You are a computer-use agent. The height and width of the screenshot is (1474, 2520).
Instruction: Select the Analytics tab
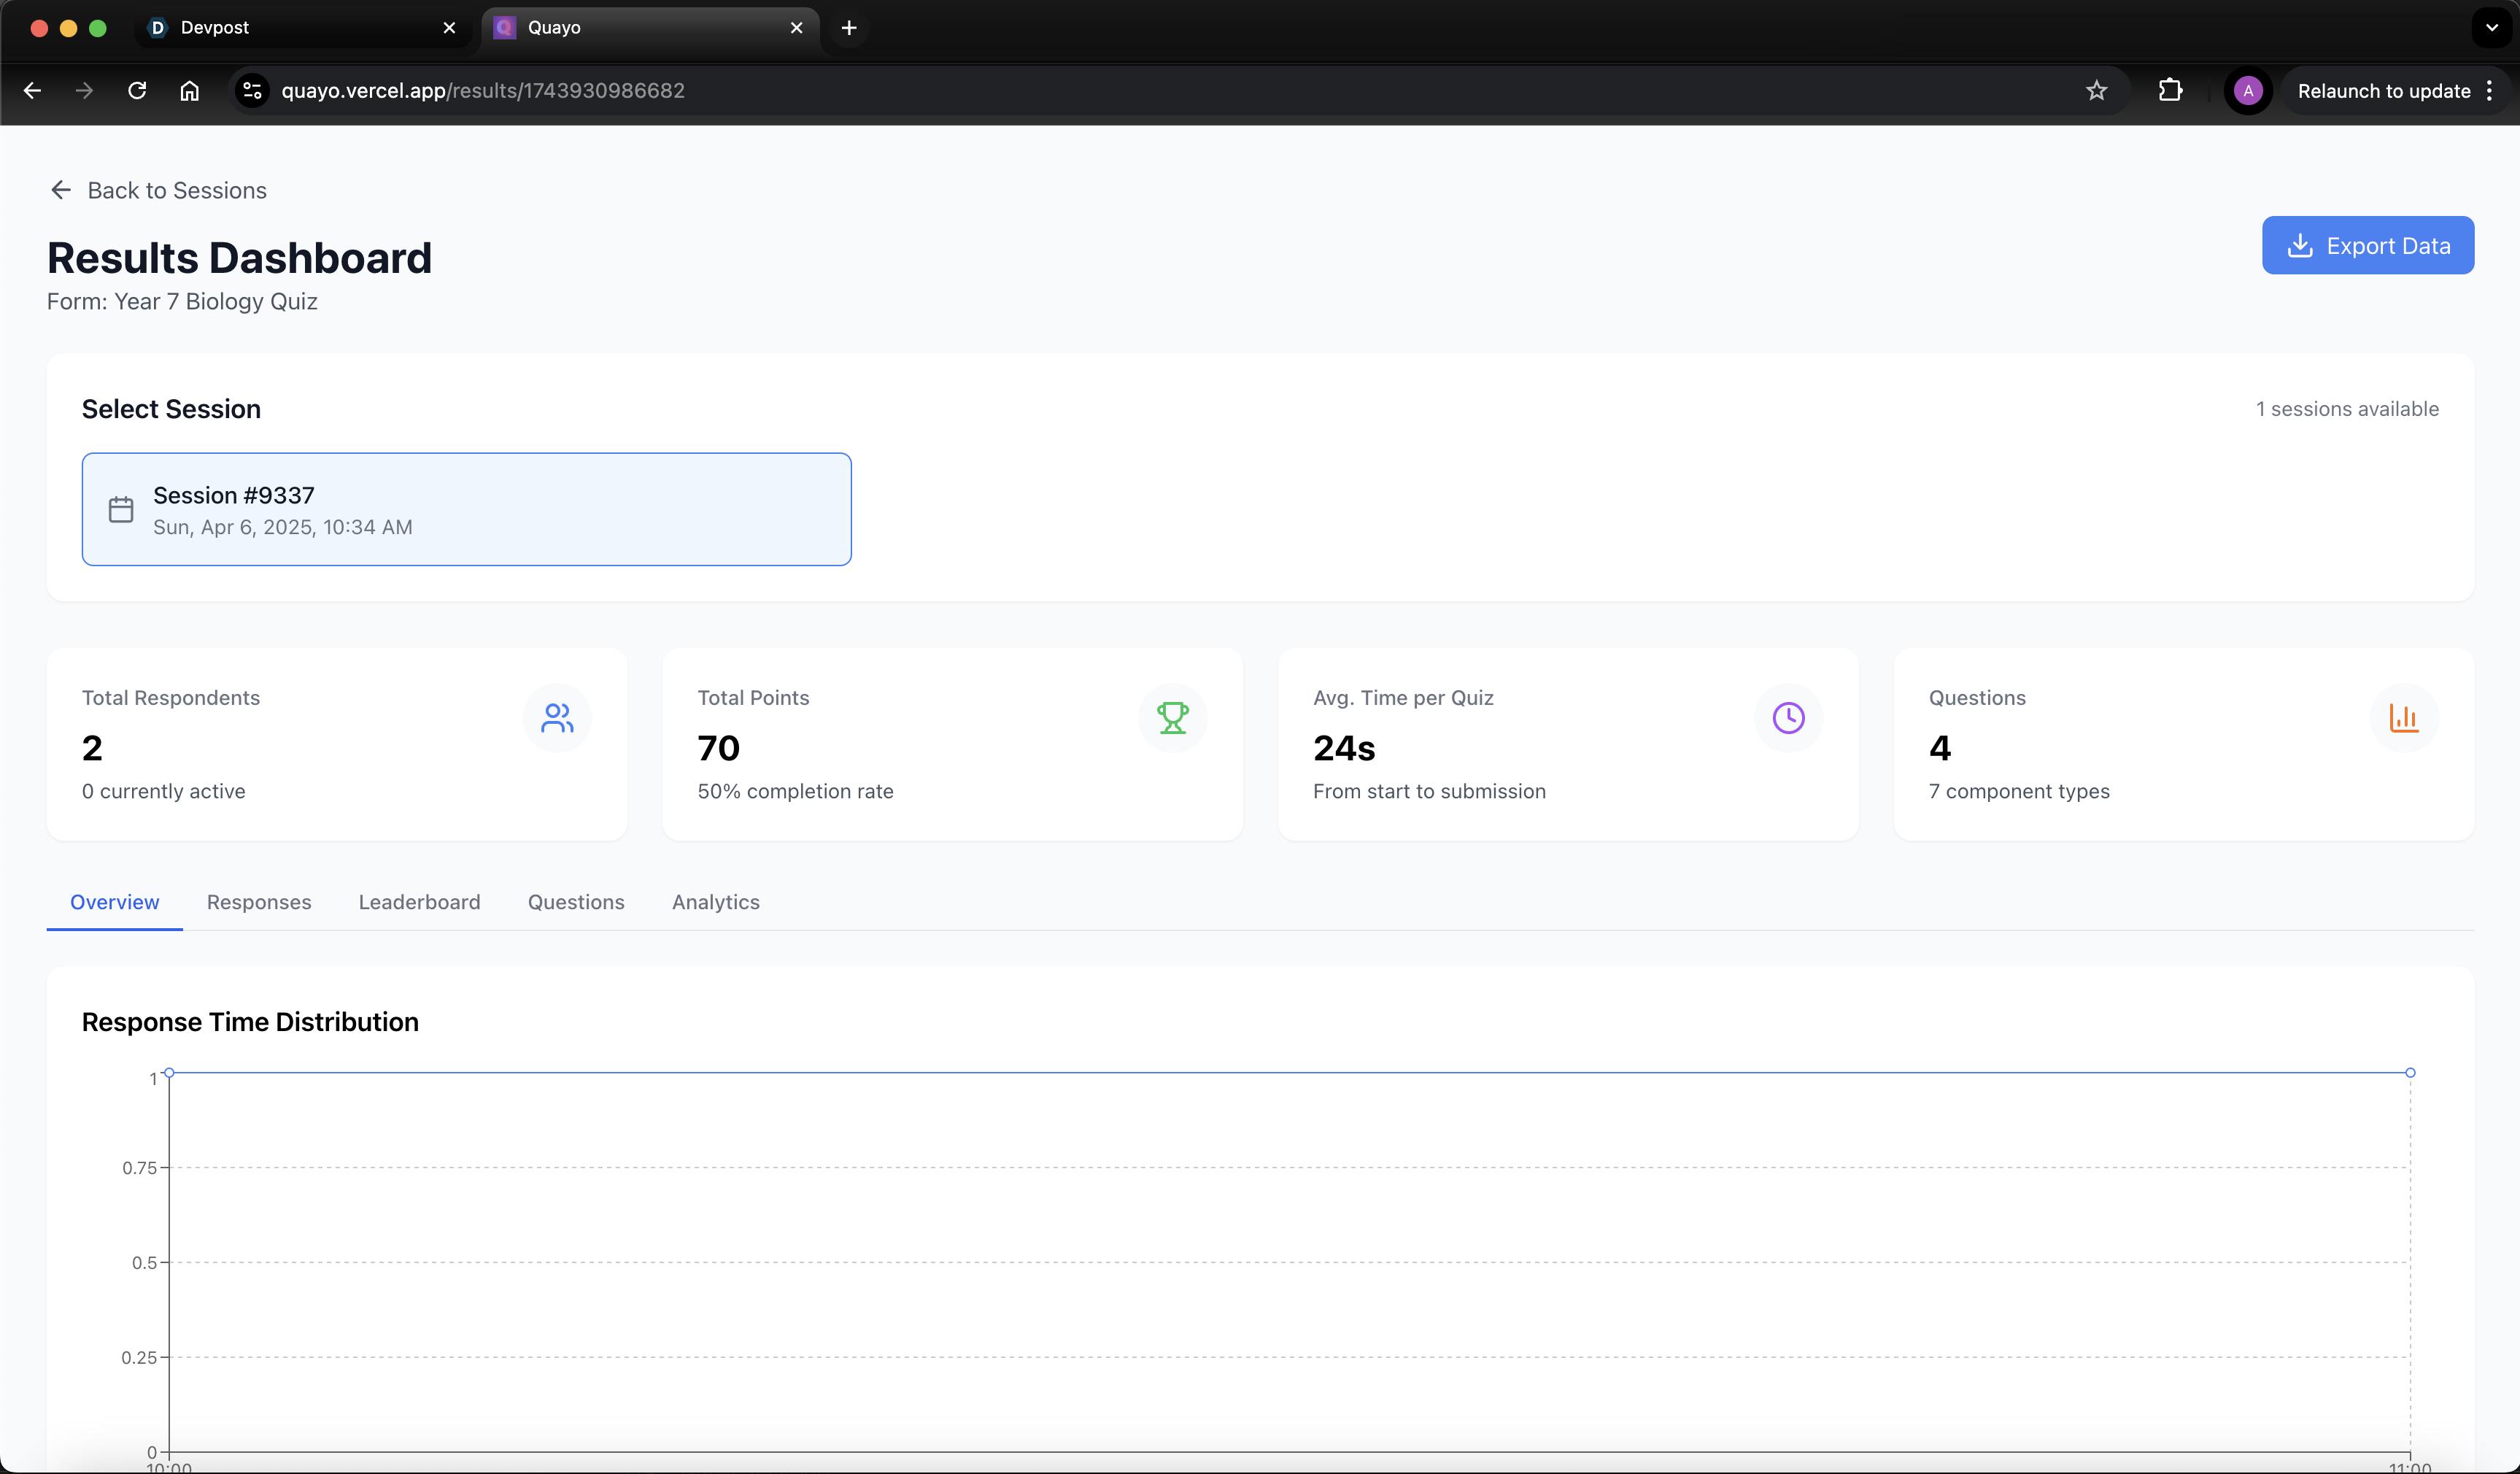pyautogui.click(x=715, y=902)
